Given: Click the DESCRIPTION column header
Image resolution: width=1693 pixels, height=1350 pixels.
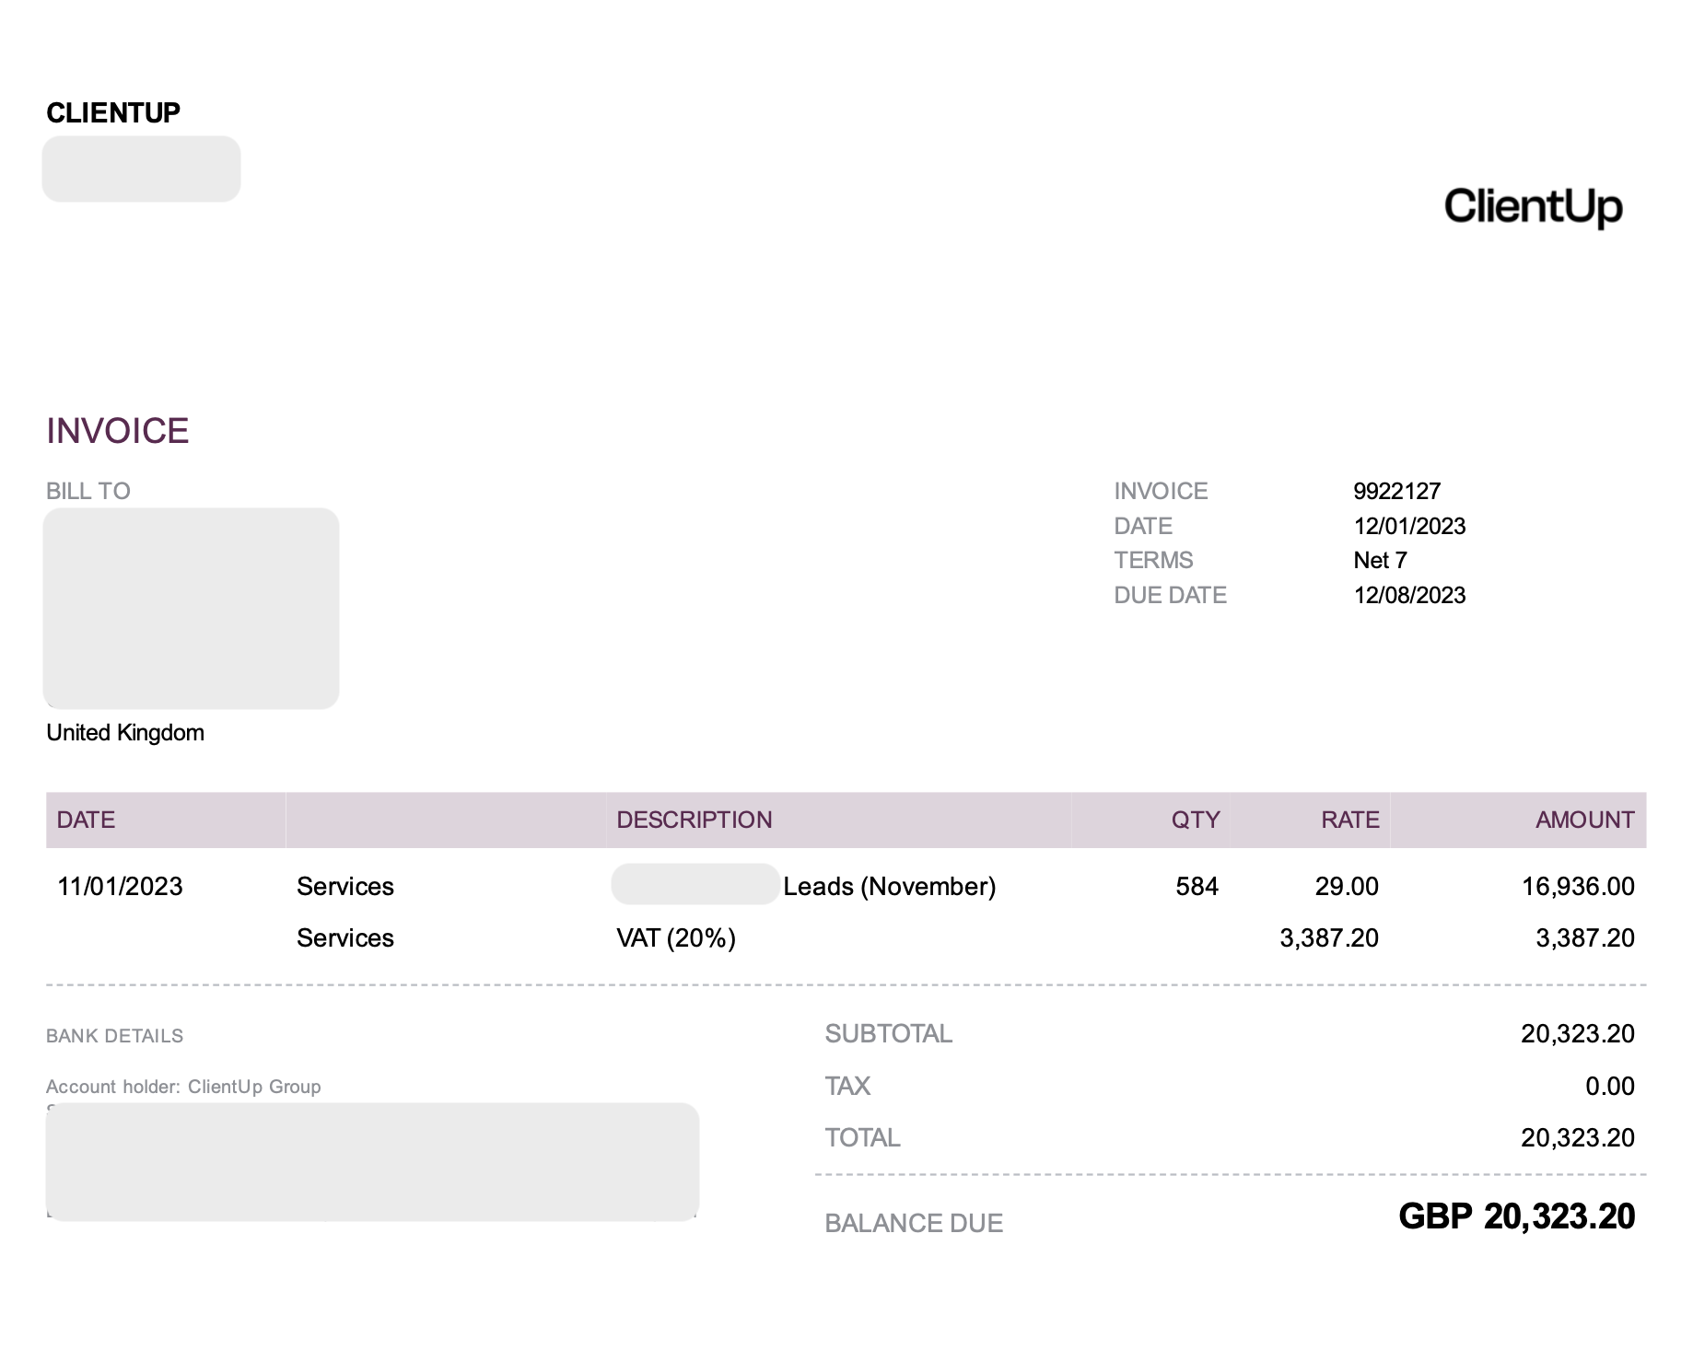Looking at the screenshot, I should point(695,820).
